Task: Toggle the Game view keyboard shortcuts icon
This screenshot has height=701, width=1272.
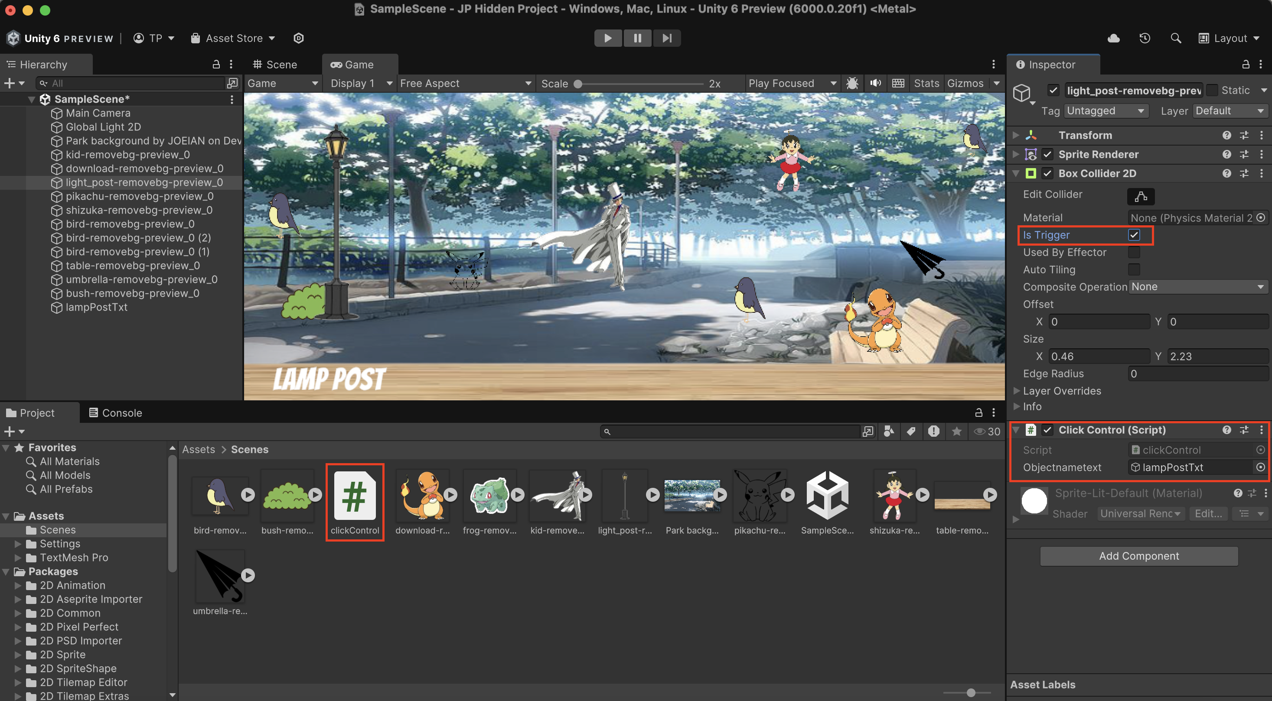Action: pyautogui.click(x=898, y=83)
